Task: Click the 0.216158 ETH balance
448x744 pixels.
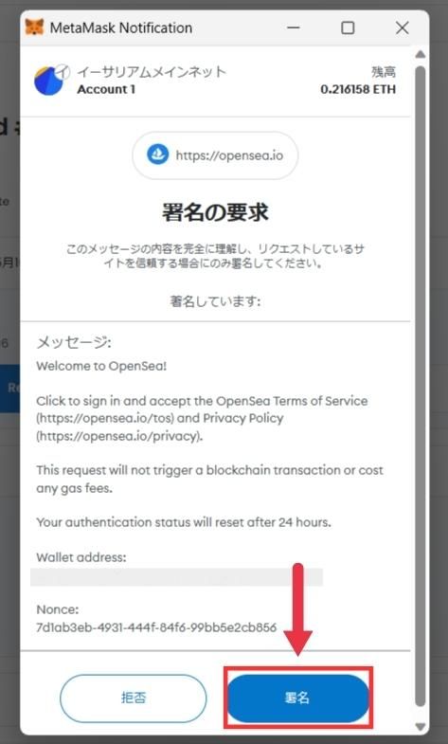Action: click(x=358, y=89)
